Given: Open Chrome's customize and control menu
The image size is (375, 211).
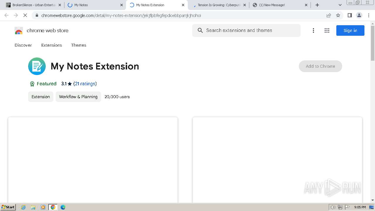Looking at the screenshot, I should click(369, 15).
